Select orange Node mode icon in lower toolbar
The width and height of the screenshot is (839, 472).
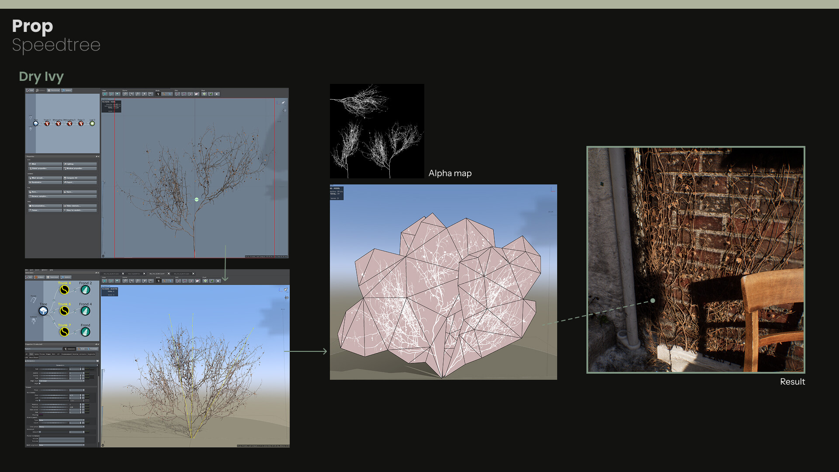point(165,281)
